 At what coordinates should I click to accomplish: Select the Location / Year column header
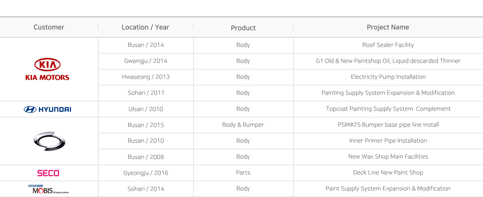point(145,27)
